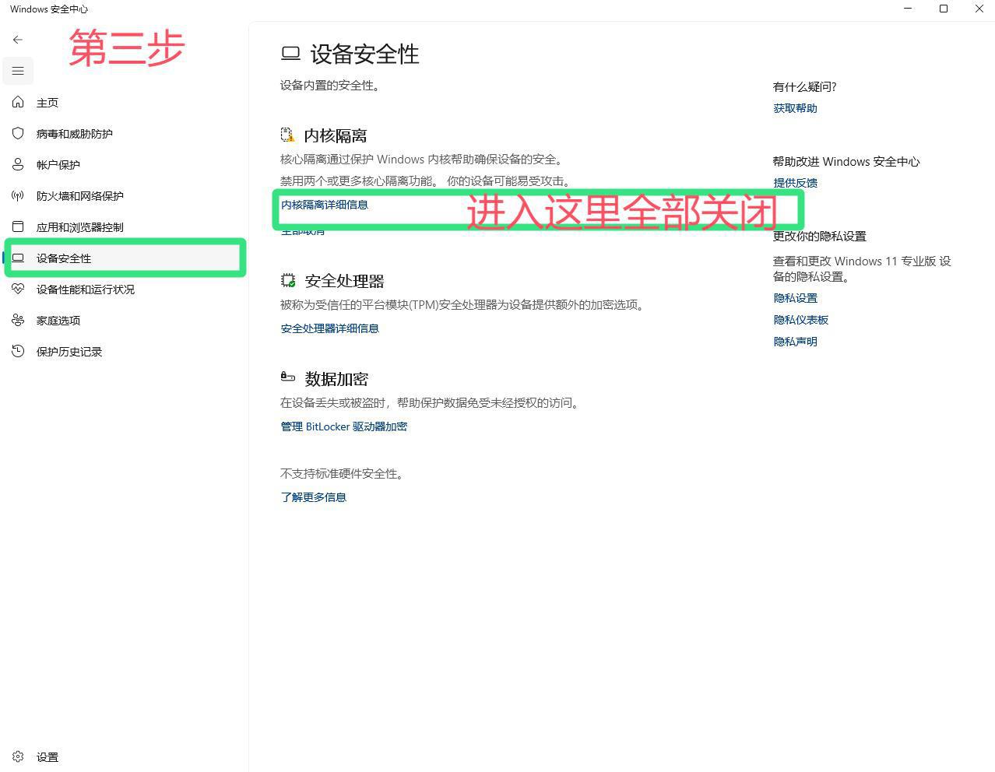Click the 安全处理器 section heading
The image size is (995, 772).
344,281
